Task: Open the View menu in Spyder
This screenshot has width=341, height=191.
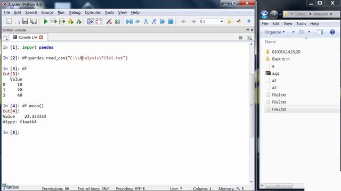Action: point(122,13)
